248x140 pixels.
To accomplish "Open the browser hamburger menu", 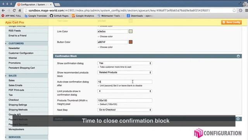I will [x=246, y=10].
